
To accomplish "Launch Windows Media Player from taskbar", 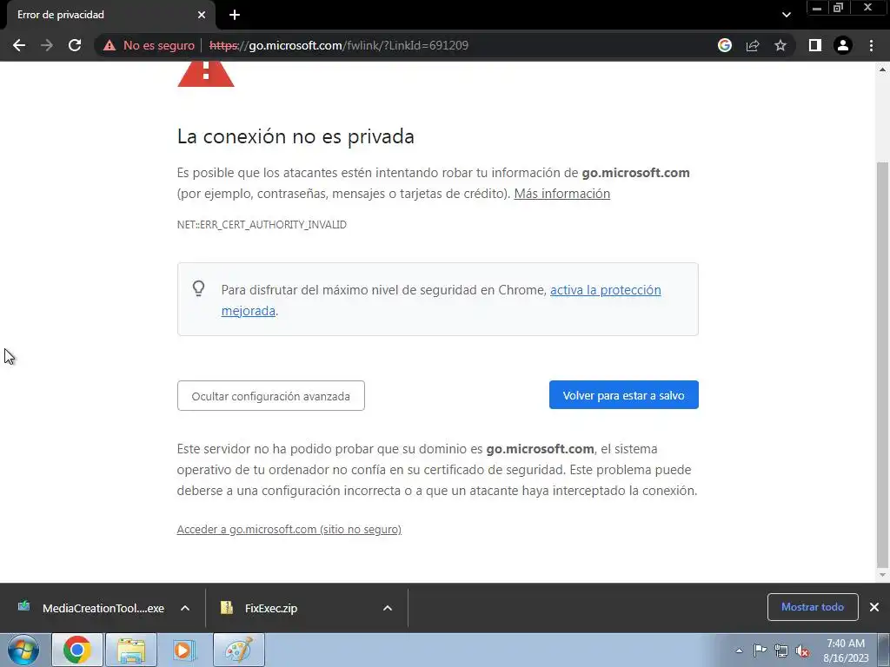I will [x=184, y=650].
